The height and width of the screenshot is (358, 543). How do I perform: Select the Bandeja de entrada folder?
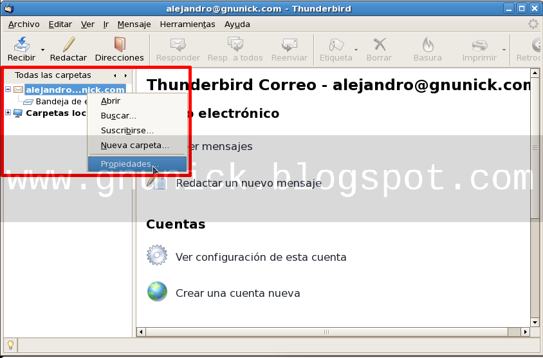[61, 102]
